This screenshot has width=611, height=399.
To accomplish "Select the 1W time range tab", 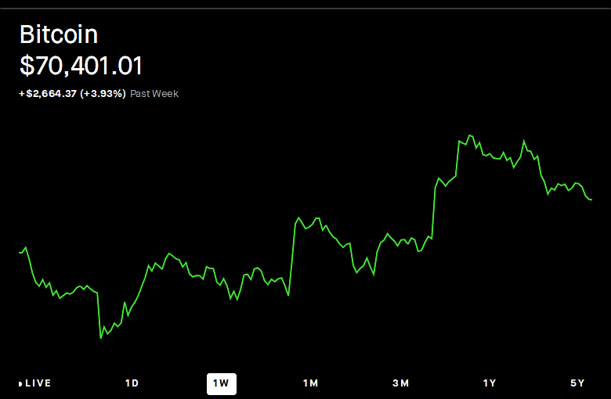I will [x=222, y=384].
